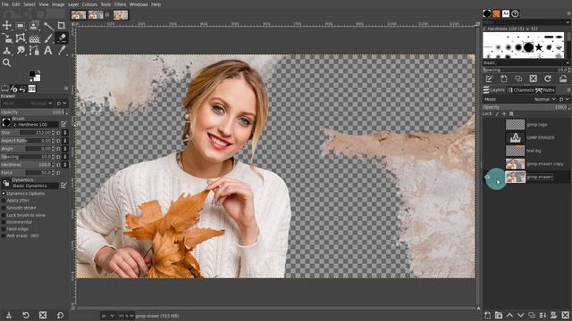This screenshot has width=572, height=321.
Task: Select the Smudge tool
Action: [x=21, y=50]
